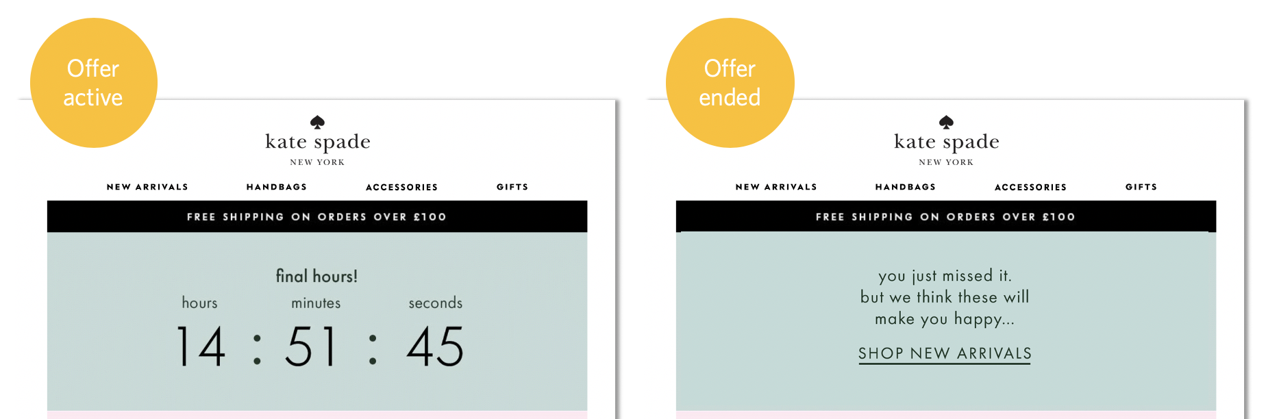Click the countdown seconds digits '45'
Image resolution: width=1266 pixels, height=419 pixels.
pos(435,346)
